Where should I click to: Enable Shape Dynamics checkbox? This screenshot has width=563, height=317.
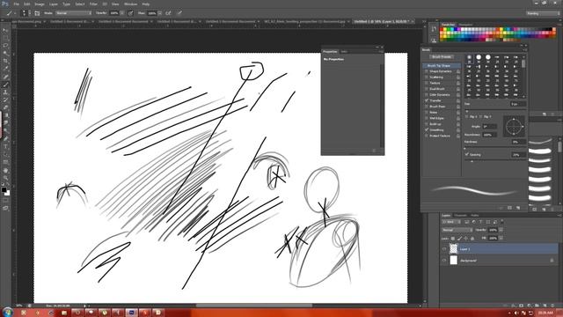pyautogui.click(x=426, y=71)
